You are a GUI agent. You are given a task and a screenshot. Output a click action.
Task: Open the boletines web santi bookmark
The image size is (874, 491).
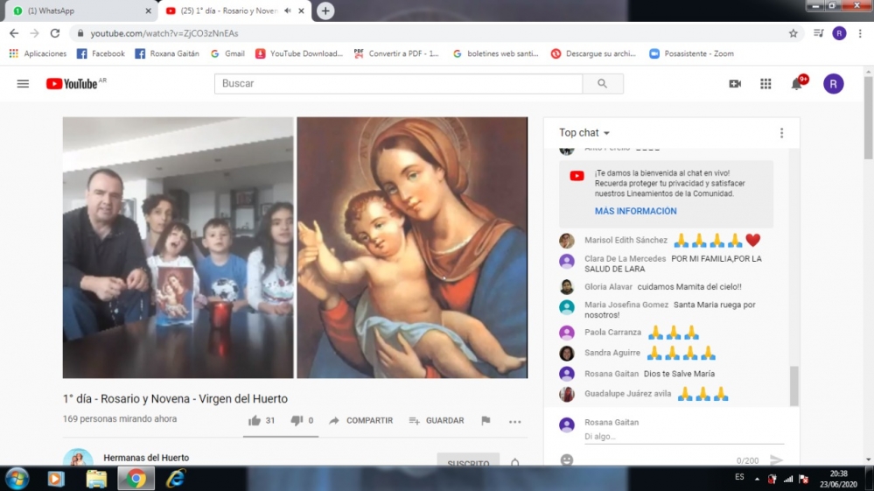(x=495, y=53)
